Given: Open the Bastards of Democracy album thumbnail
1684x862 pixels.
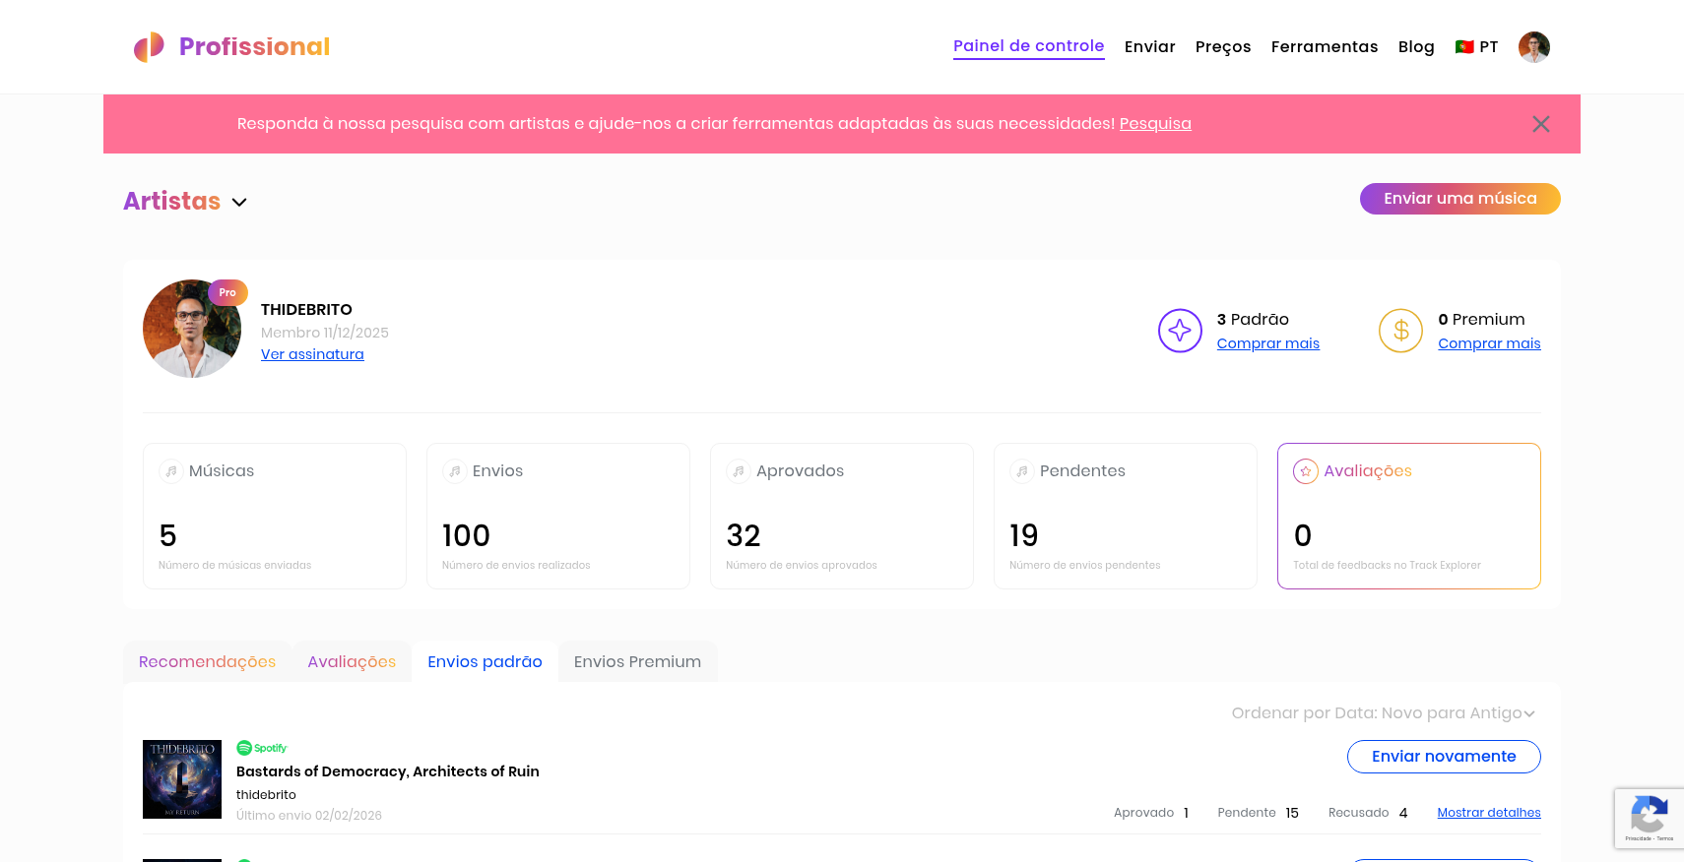Looking at the screenshot, I should [182, 779].
